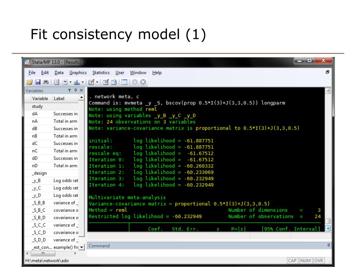The width and height of the screenshot is (356, 267).
Task: Open the Statistics menu
Action: tap(101, 73)
